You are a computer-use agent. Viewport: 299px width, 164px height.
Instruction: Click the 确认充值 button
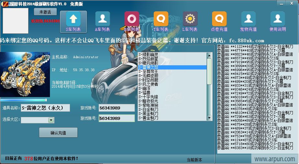coord(58,133)
